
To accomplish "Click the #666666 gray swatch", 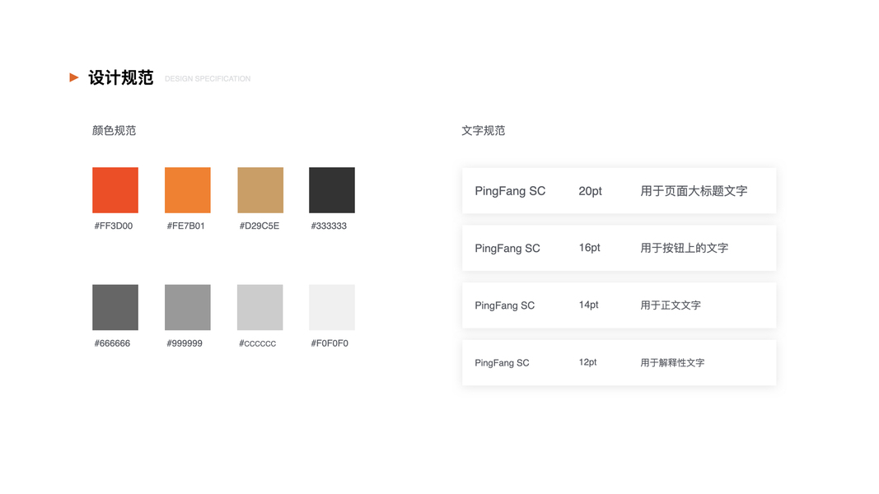I will pyautogui.click(x=115, y=307).
